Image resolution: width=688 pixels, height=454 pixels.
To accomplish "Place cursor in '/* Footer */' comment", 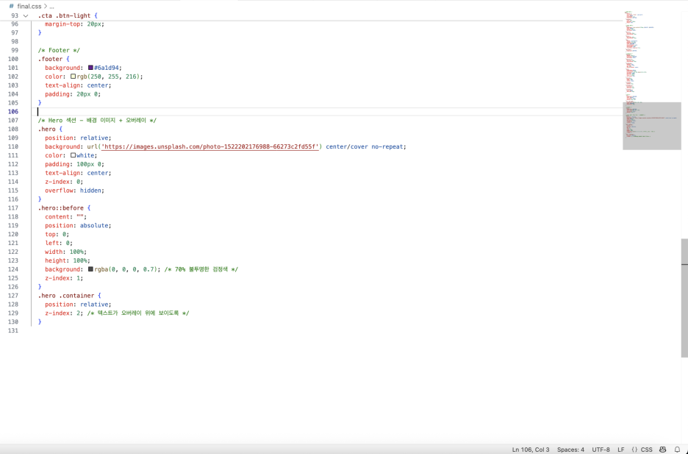I will pyautogui.click(x=59, y=50).
